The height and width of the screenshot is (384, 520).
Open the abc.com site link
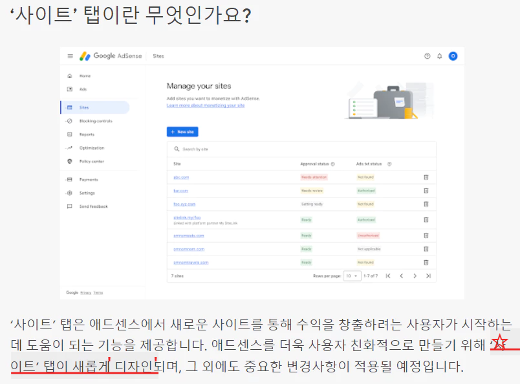click(x=181, y=177)
